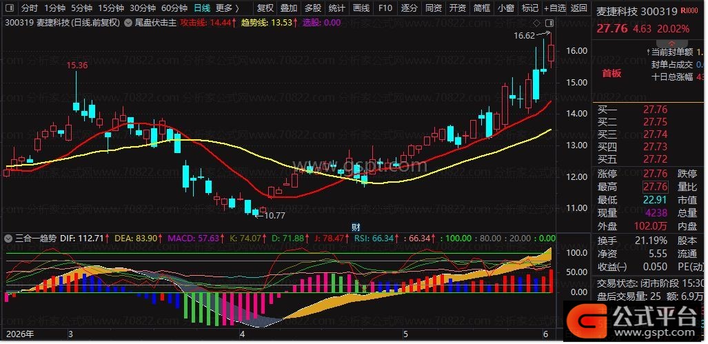
Task: Click the 标记 mark button
Action: tap(530, 8)
